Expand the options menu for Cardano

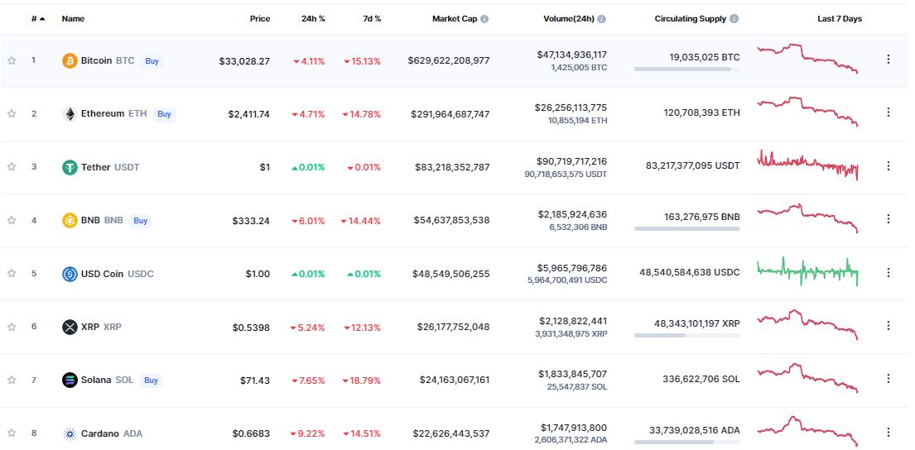[889, 432]
